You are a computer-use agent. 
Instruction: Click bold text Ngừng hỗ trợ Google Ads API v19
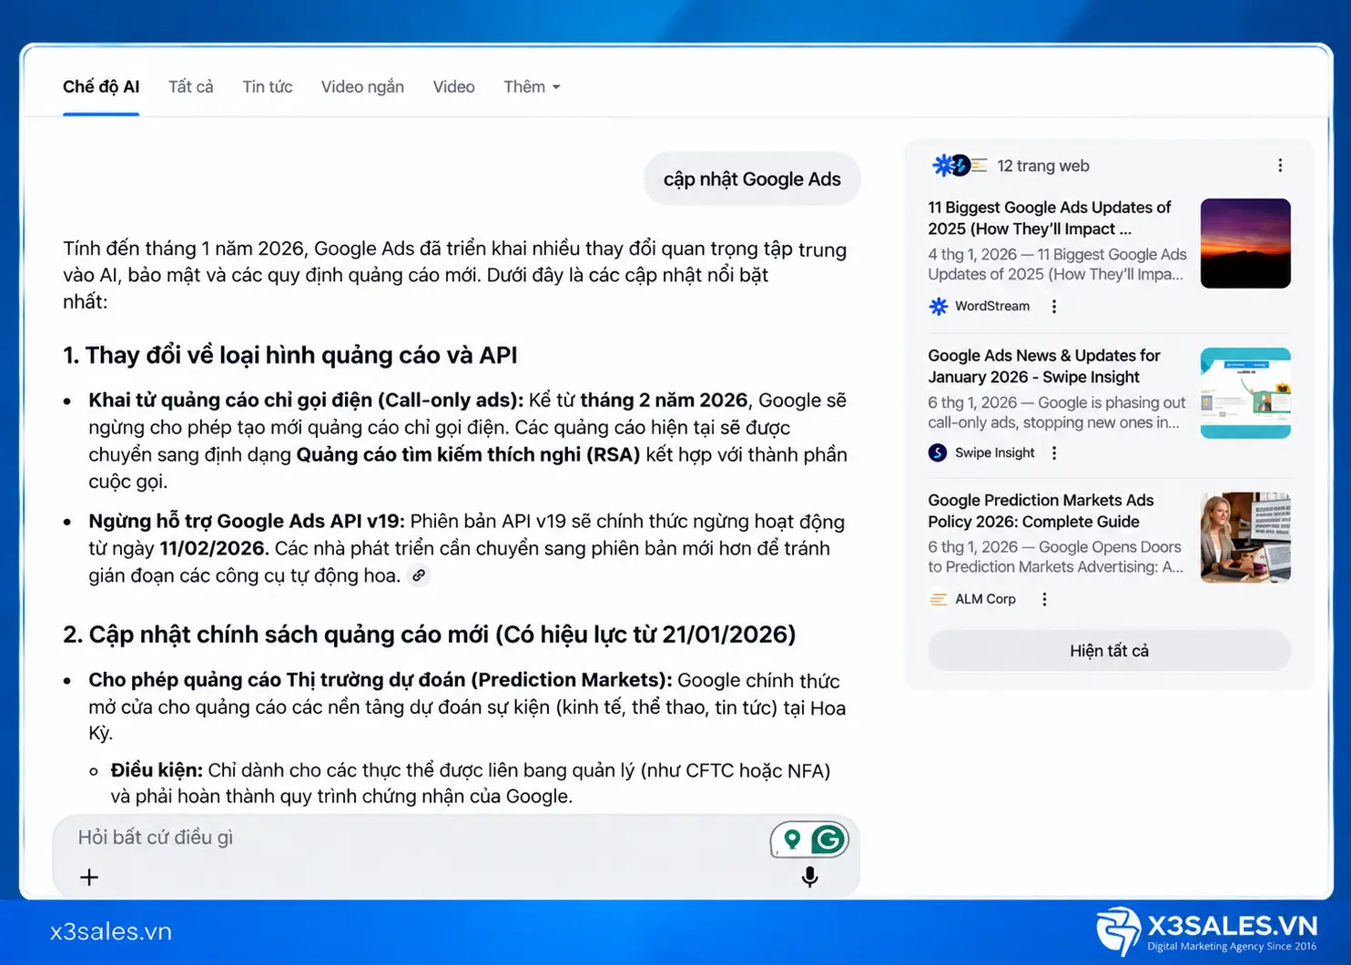click(247, 522)
